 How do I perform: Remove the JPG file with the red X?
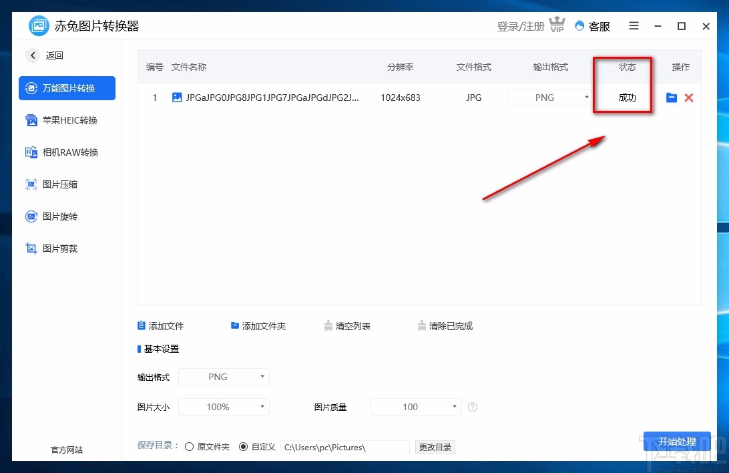coord(689,98)
